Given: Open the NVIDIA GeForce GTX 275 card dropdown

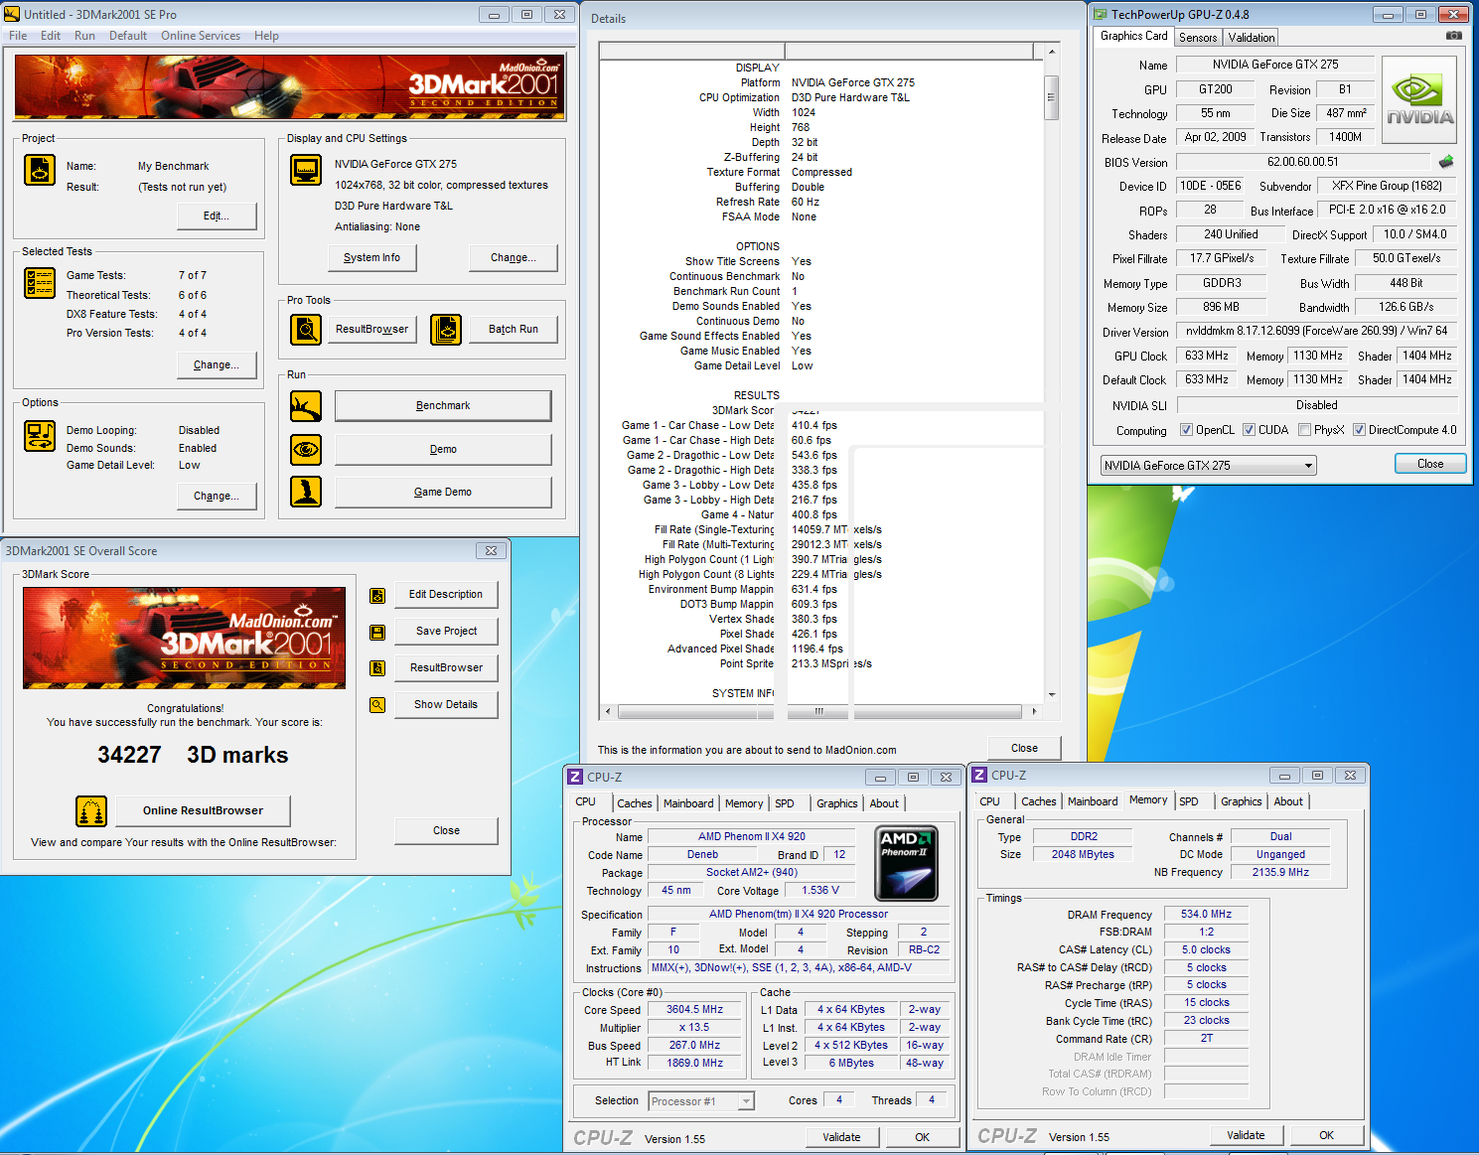Looking at the screenshot, I should [x=1208, y=465].
